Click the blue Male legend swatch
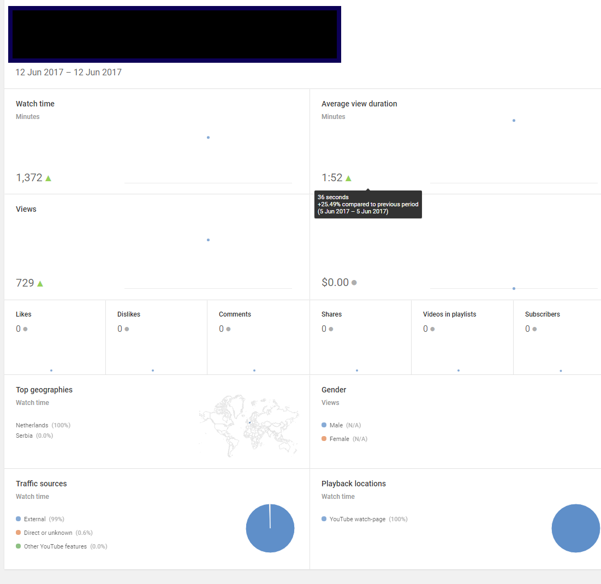Viewport: 601px width, 584px height. click(x=324, y=425)
